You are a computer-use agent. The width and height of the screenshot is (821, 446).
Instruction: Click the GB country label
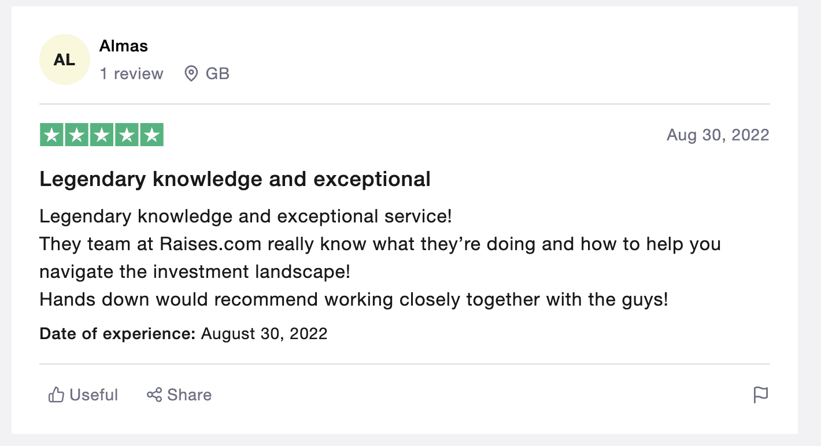[218, 74]
